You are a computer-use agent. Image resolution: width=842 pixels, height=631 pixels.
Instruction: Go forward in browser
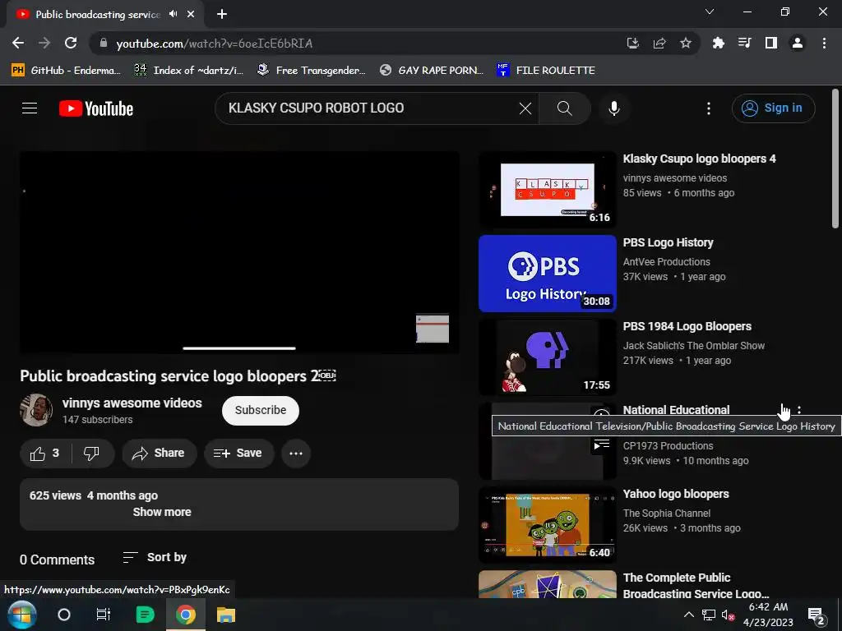[x=44, y=43]
